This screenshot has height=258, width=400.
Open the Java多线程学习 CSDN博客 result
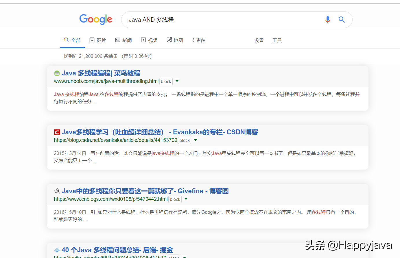click(x=160, y=132)
